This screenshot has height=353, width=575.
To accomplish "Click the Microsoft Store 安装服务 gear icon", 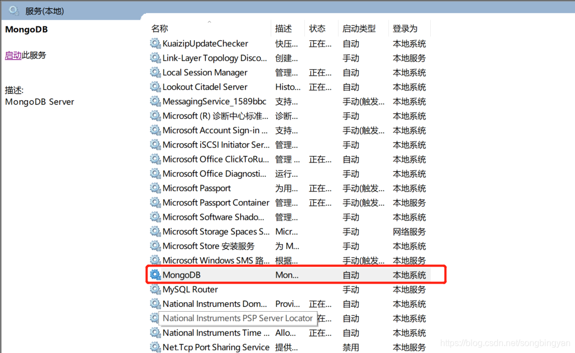I will coord(156,246).
